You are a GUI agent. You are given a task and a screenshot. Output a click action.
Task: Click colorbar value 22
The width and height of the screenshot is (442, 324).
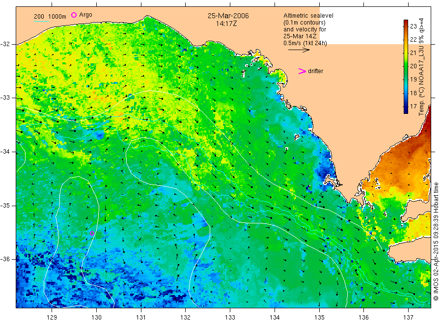click(x=413, y=39)
